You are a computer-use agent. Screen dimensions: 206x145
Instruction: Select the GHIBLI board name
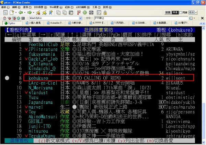click(36, 121)
